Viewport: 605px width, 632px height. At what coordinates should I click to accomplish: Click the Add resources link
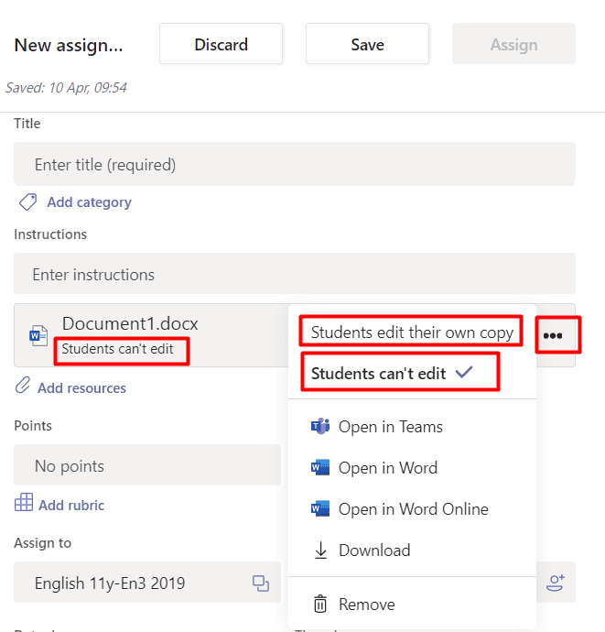point(81,387)
